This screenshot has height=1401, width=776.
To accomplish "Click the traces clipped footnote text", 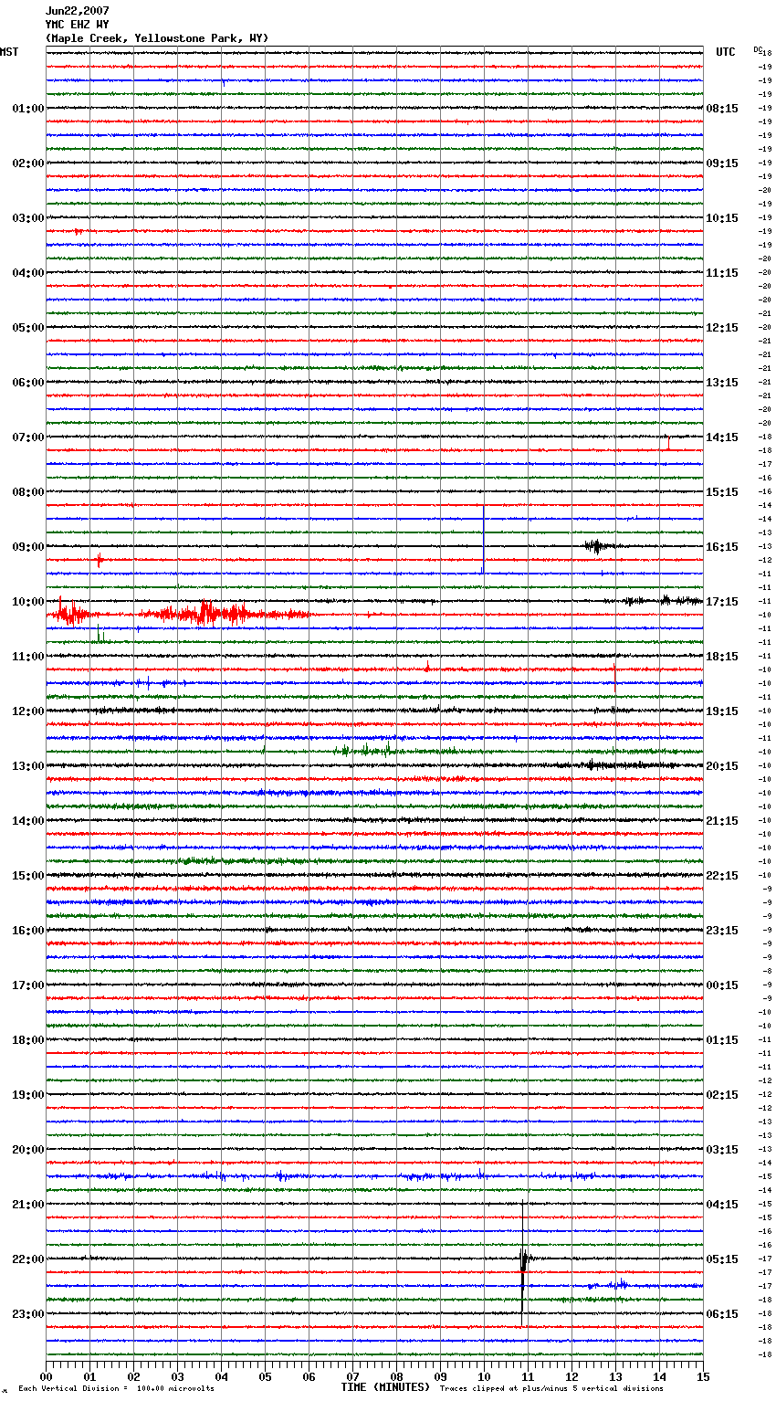I will tap(551, 1389).
